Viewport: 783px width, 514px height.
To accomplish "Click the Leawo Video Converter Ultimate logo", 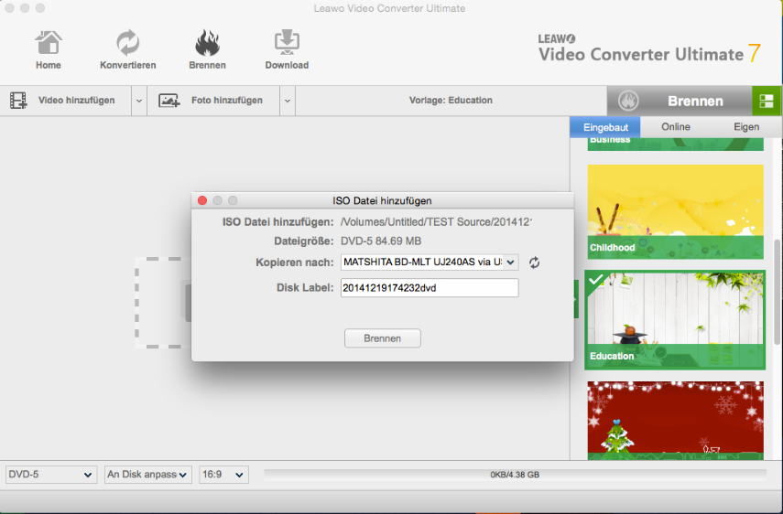I will pyautogui.click(x=648, y=49).
